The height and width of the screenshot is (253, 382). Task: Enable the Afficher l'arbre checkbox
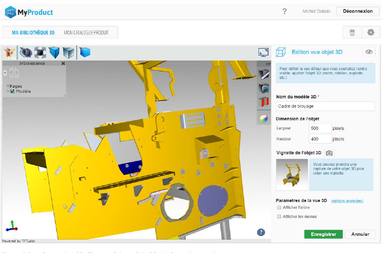(279, 207)
